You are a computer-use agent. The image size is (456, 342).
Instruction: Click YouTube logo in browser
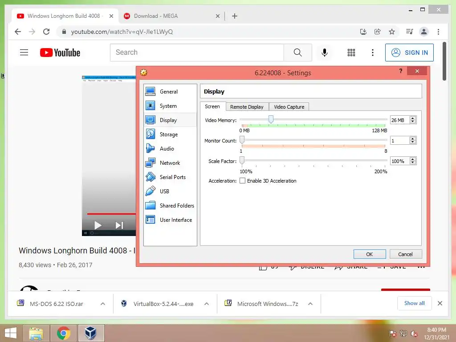pos(60,53)
